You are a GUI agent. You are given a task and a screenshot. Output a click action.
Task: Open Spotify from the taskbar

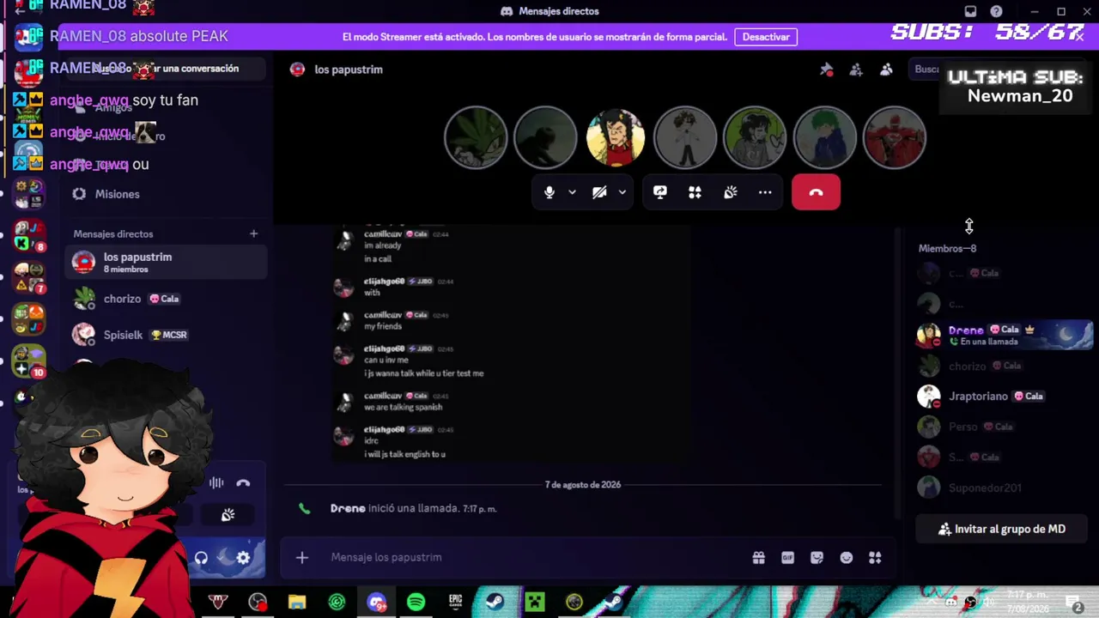pyautogui.click(x=416, y=603)
